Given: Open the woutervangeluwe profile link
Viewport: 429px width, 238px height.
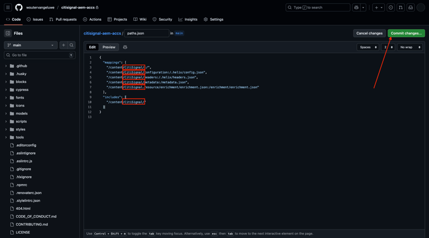Looking at the screenshot, I should [x=40, y=7].
